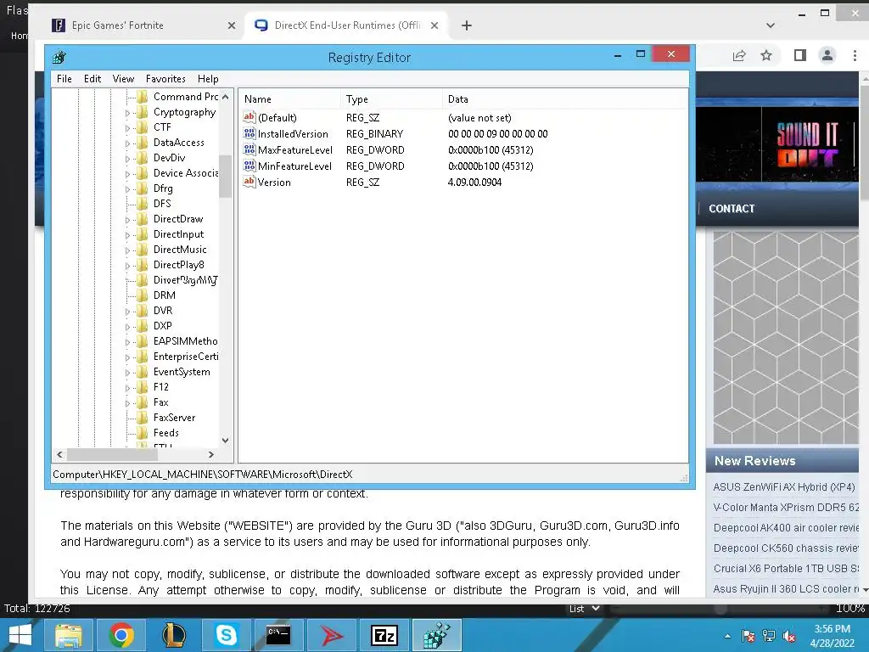Open a new Chrome tab
This screenshot has width=869, height=652.
[x=467, y=25]
